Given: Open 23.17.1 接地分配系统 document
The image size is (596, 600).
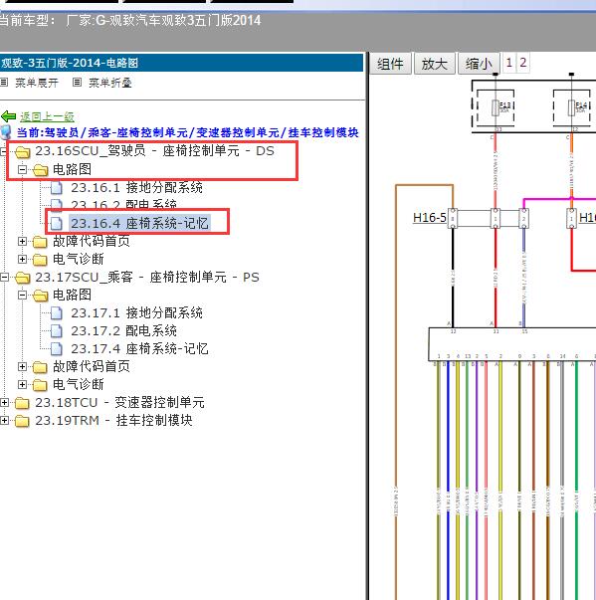Looking at the screenshot, I should click(137, 312).
